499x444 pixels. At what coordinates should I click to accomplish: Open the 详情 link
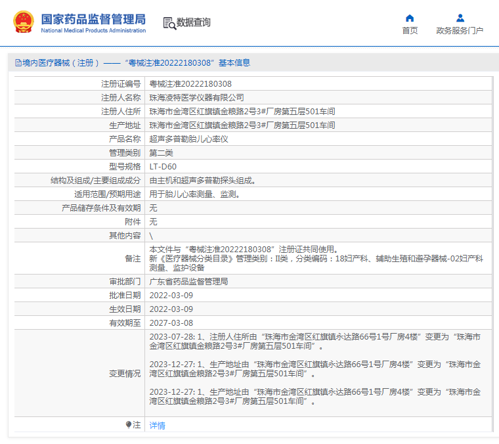tap(158, 426)
